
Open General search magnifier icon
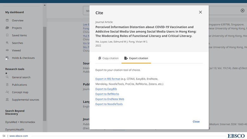[7, 77]
